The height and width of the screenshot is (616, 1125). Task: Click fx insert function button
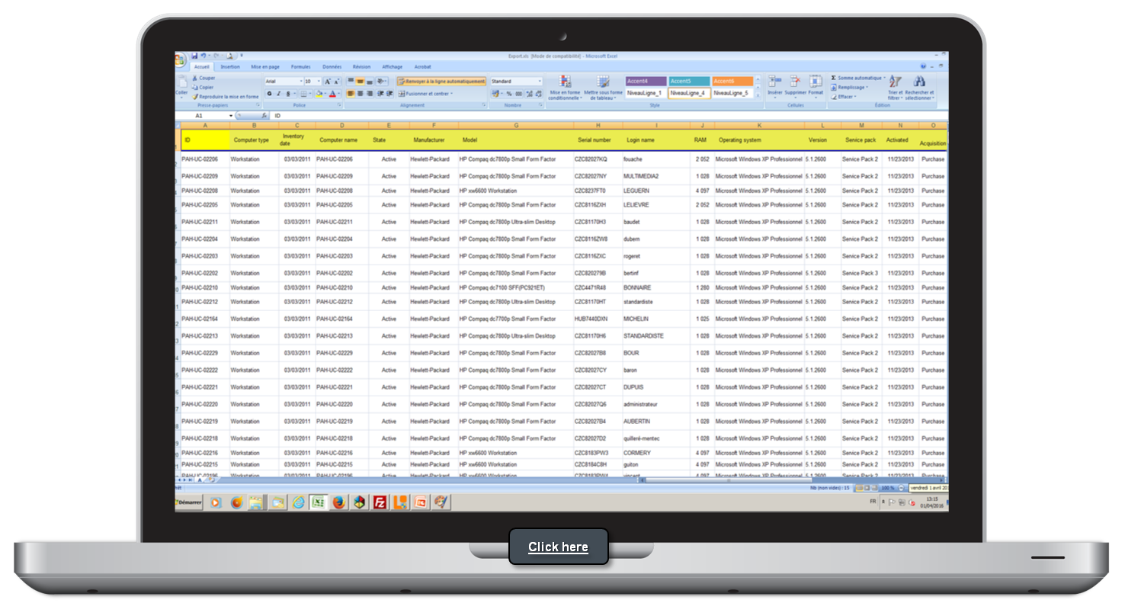point(264,115)
